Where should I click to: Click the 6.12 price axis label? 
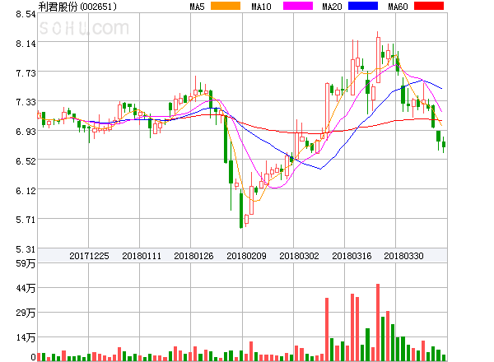[26, 191]
